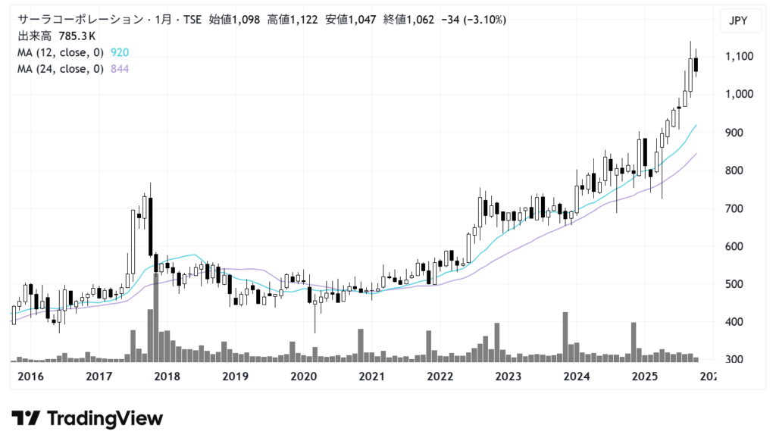Click the 2020 label on time axis
This screenshot has width=776, height=447.
tap(303, 377)
